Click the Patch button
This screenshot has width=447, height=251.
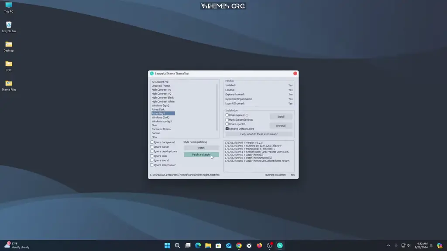(x=201, y=148)
